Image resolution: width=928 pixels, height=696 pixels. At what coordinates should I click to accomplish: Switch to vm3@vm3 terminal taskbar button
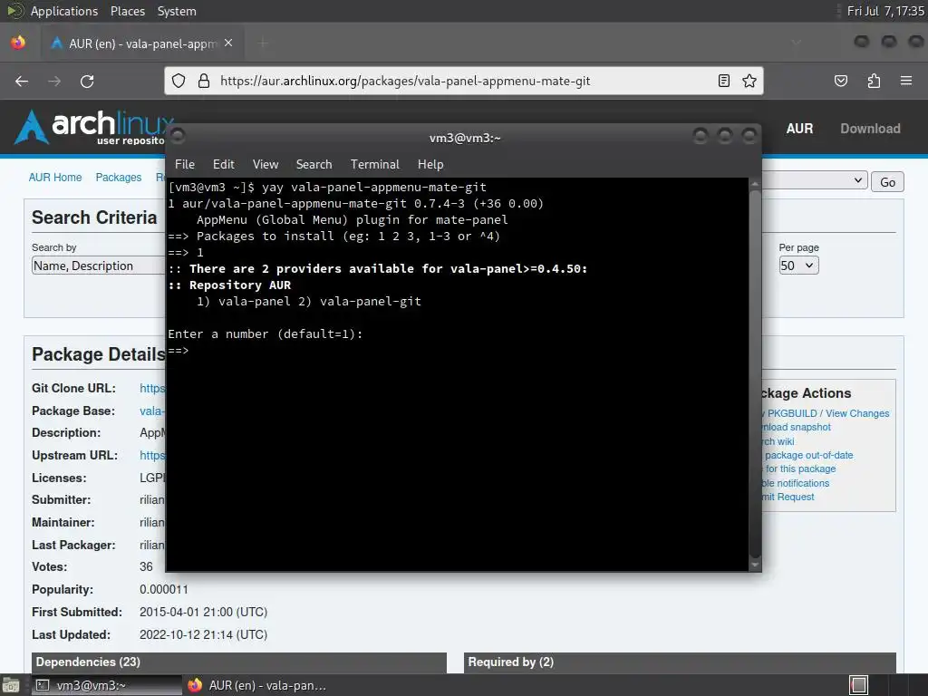tap(105, 685)
